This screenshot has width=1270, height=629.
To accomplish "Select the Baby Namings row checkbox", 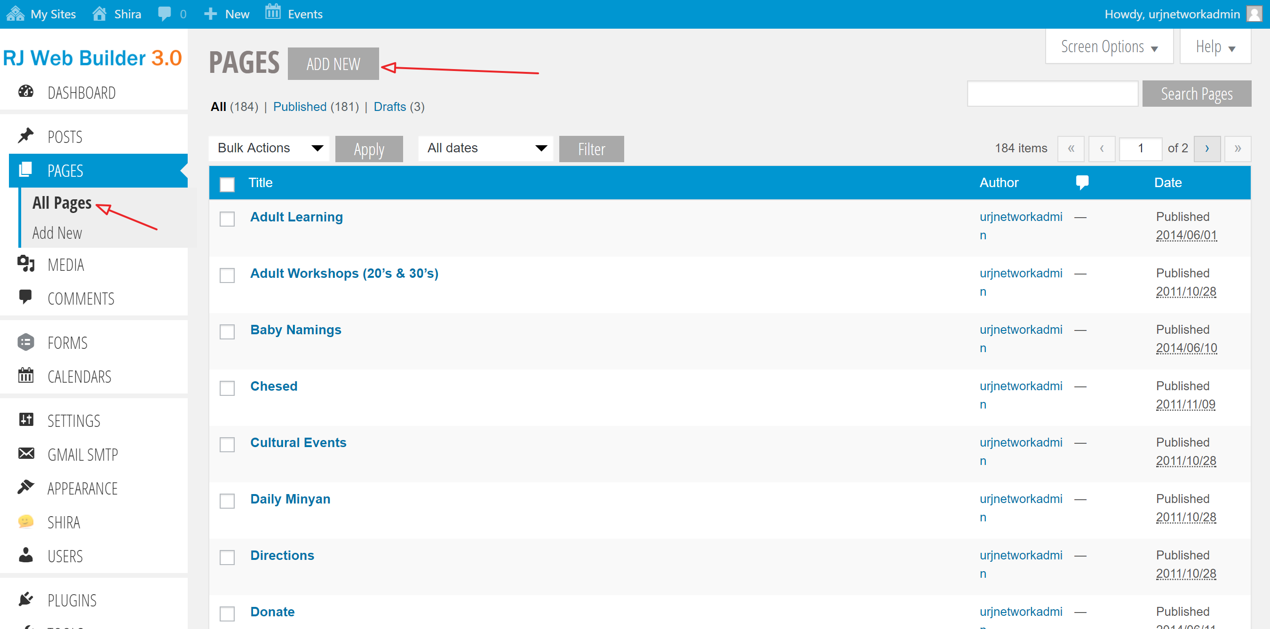I will [x=227, y=332].
